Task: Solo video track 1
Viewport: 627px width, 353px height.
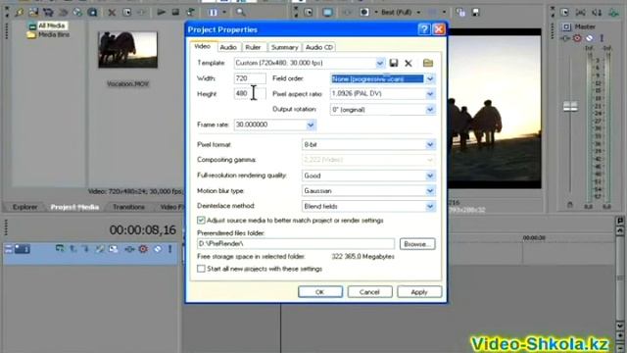Action: click(x=169, y=249)
